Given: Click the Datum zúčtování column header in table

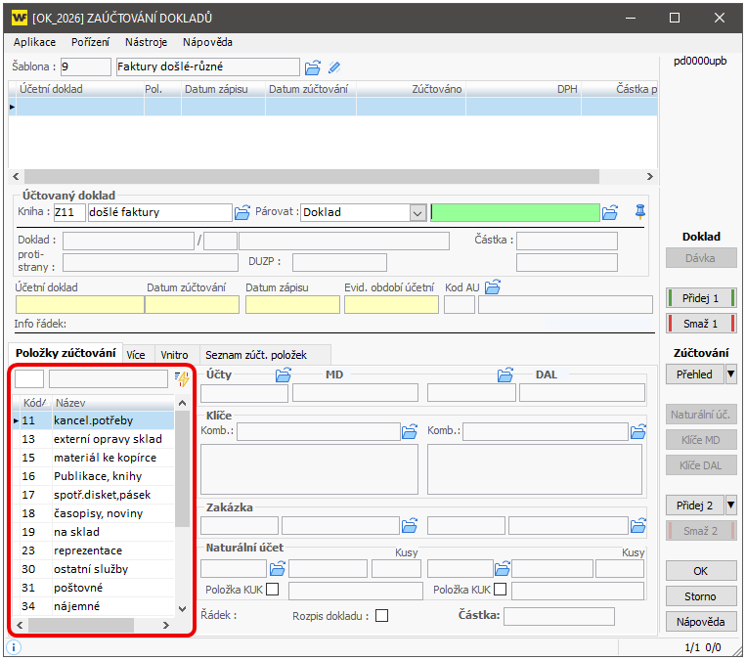Looking at the screenshot, I should (x=311, y=89).
